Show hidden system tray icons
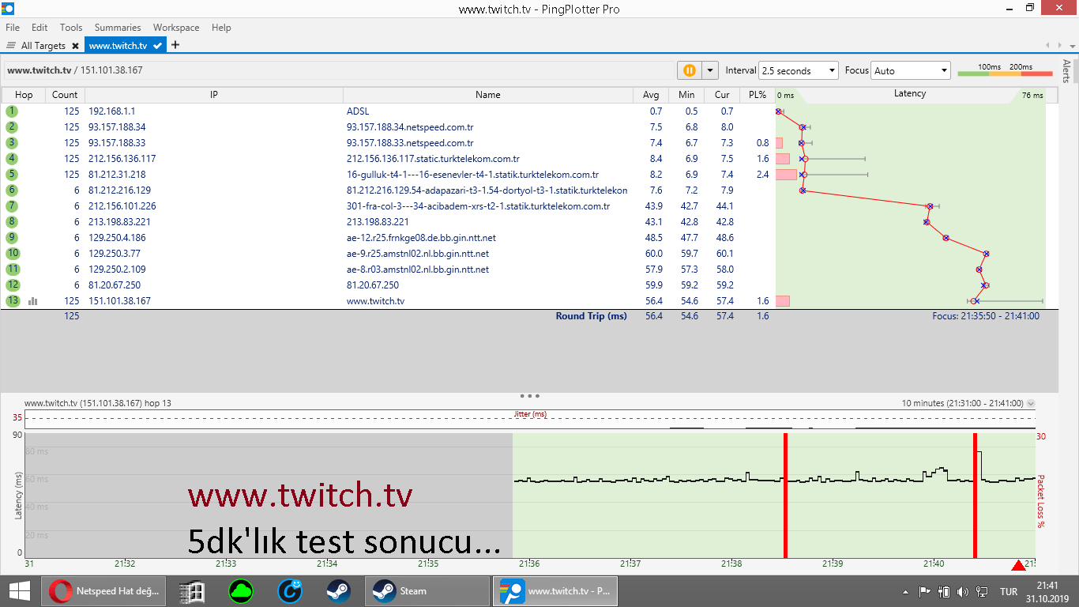The image size is (1079, 607). (x=905, y=591)
